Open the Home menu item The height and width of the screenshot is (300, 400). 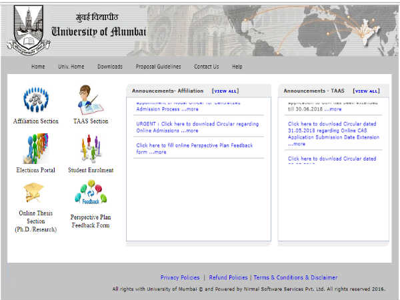coord(38,67)
